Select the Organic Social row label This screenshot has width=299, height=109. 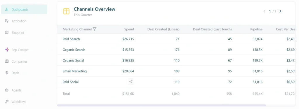[73, 61]
